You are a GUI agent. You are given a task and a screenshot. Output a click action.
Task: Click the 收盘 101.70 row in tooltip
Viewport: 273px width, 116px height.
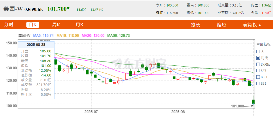pos(36,56)
